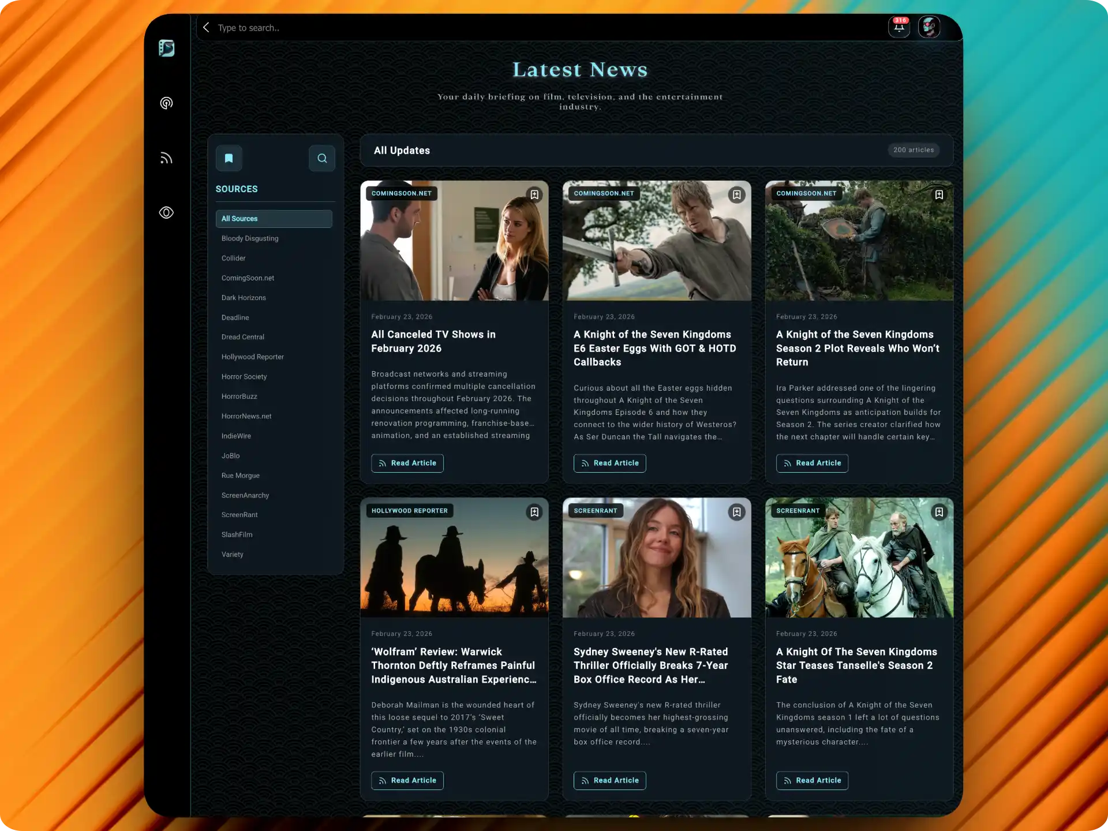Screen dimensions: 1108x831
Task: Bookmark the Season 2 Plot Reveals article
Action: coord(939,195)
